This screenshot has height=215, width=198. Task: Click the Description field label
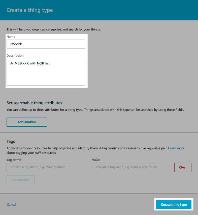[15, 55]
